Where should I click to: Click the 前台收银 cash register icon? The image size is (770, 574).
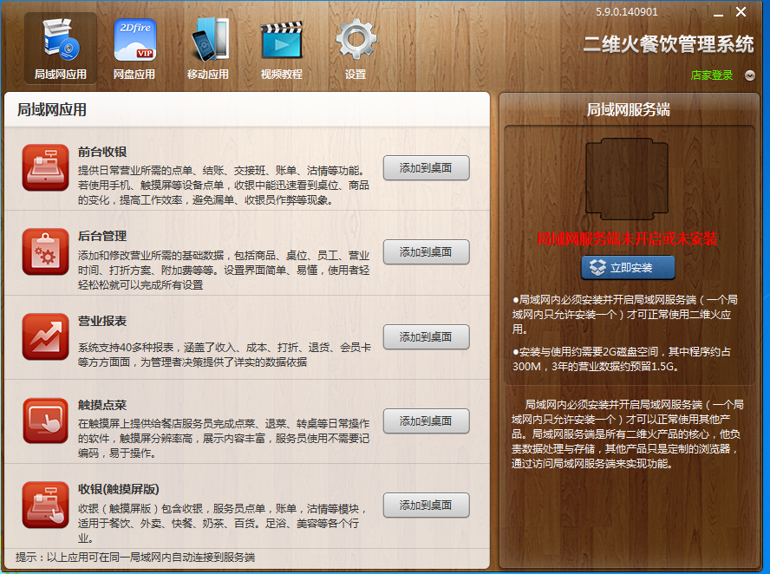(46, 167)
